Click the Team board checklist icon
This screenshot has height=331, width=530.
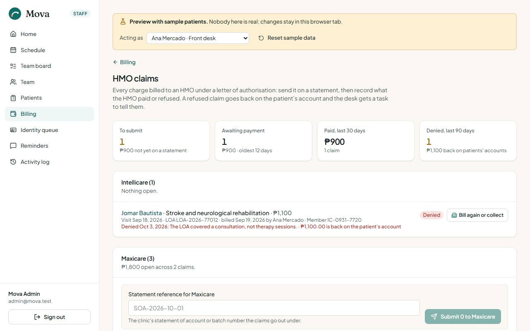pos(13,66)
